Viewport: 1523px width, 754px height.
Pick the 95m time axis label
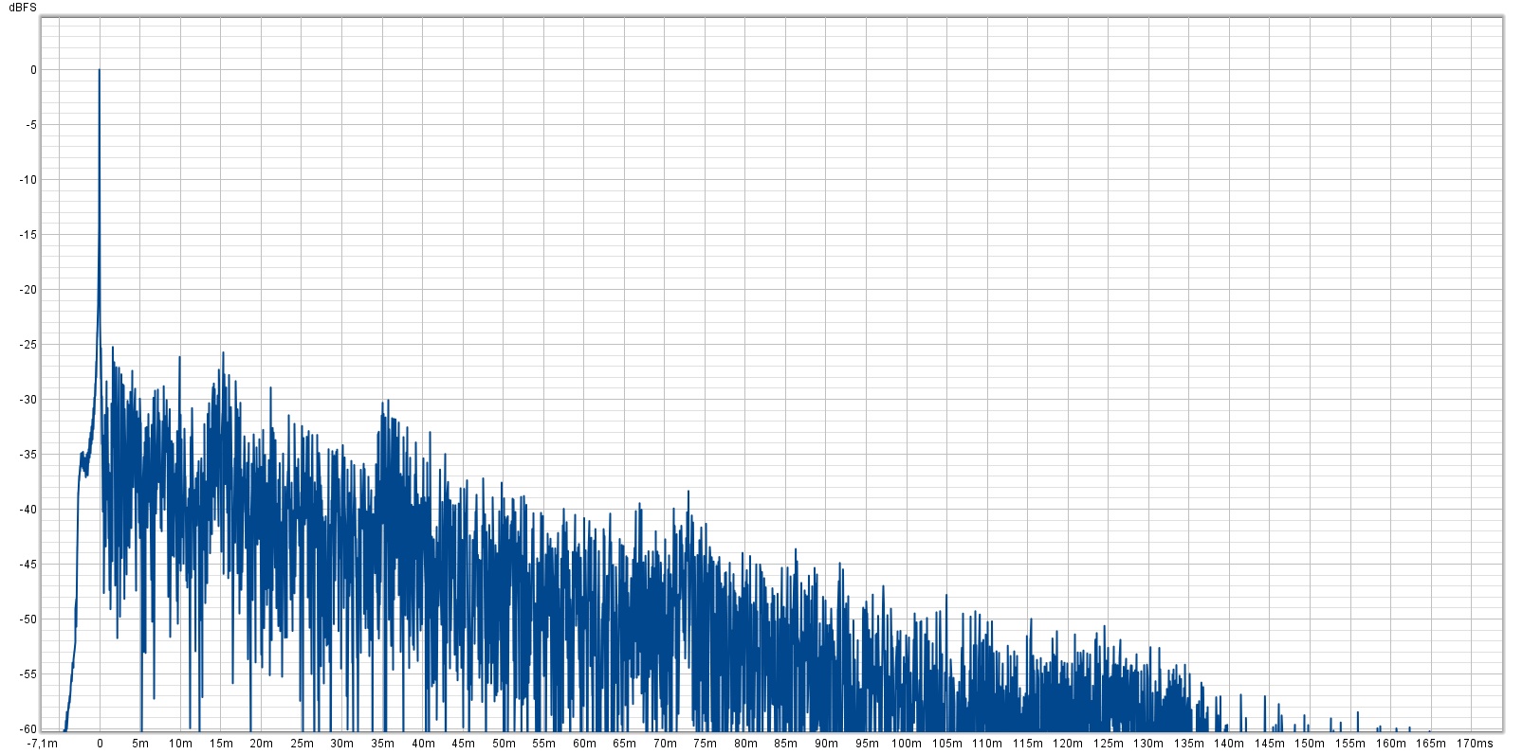pos(867,744)
